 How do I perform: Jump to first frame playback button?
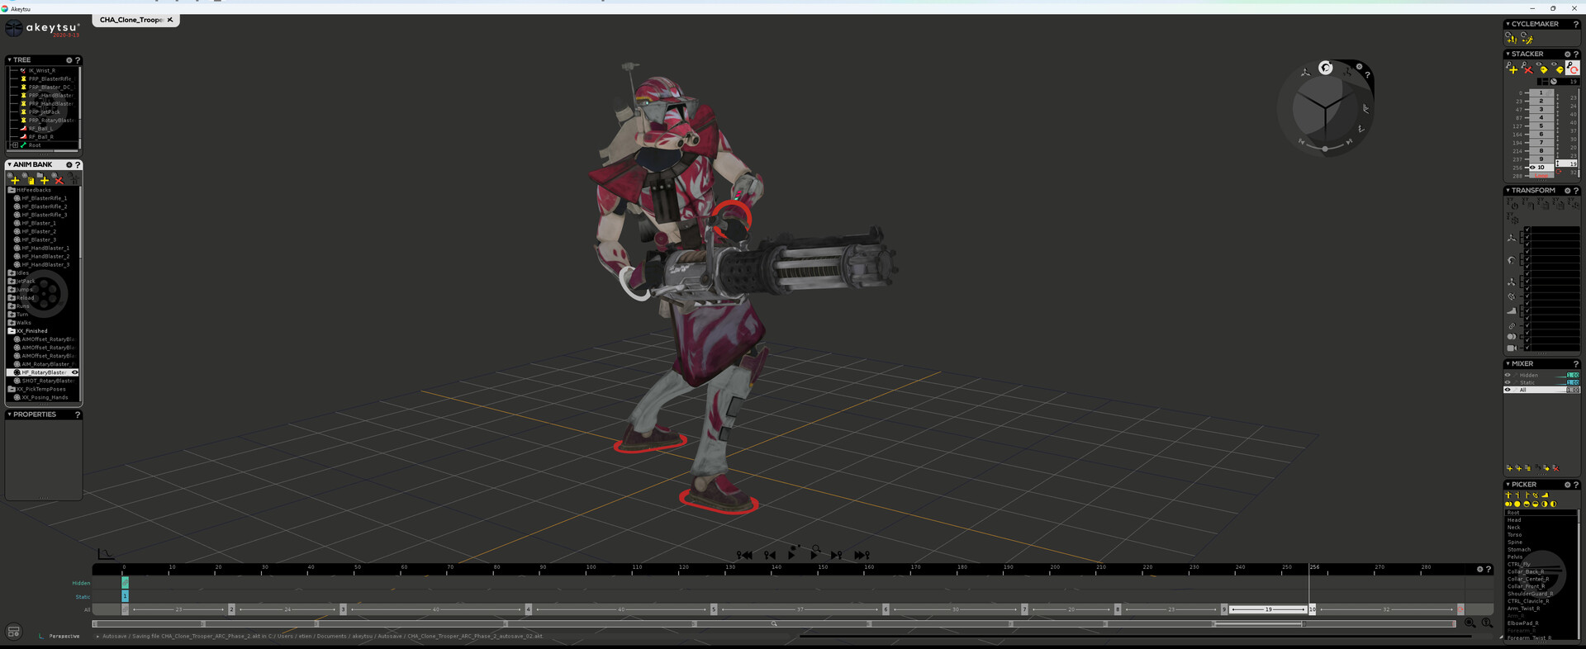(x=744, y=555)
